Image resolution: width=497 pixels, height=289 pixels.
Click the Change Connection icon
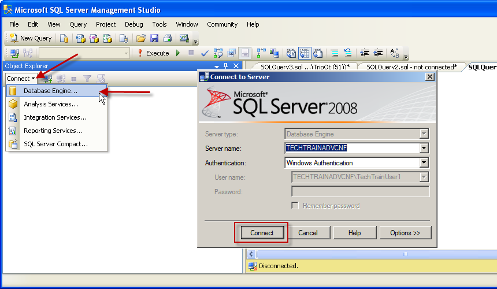click(28, 53)
